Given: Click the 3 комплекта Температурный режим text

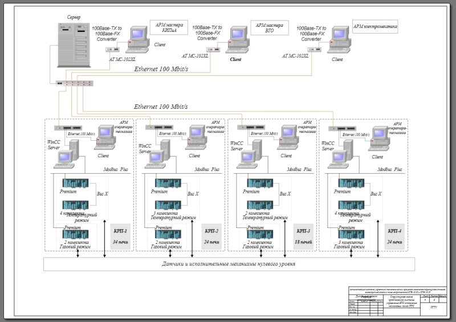Looking at the screenshot, I should (x=173, y=215).
